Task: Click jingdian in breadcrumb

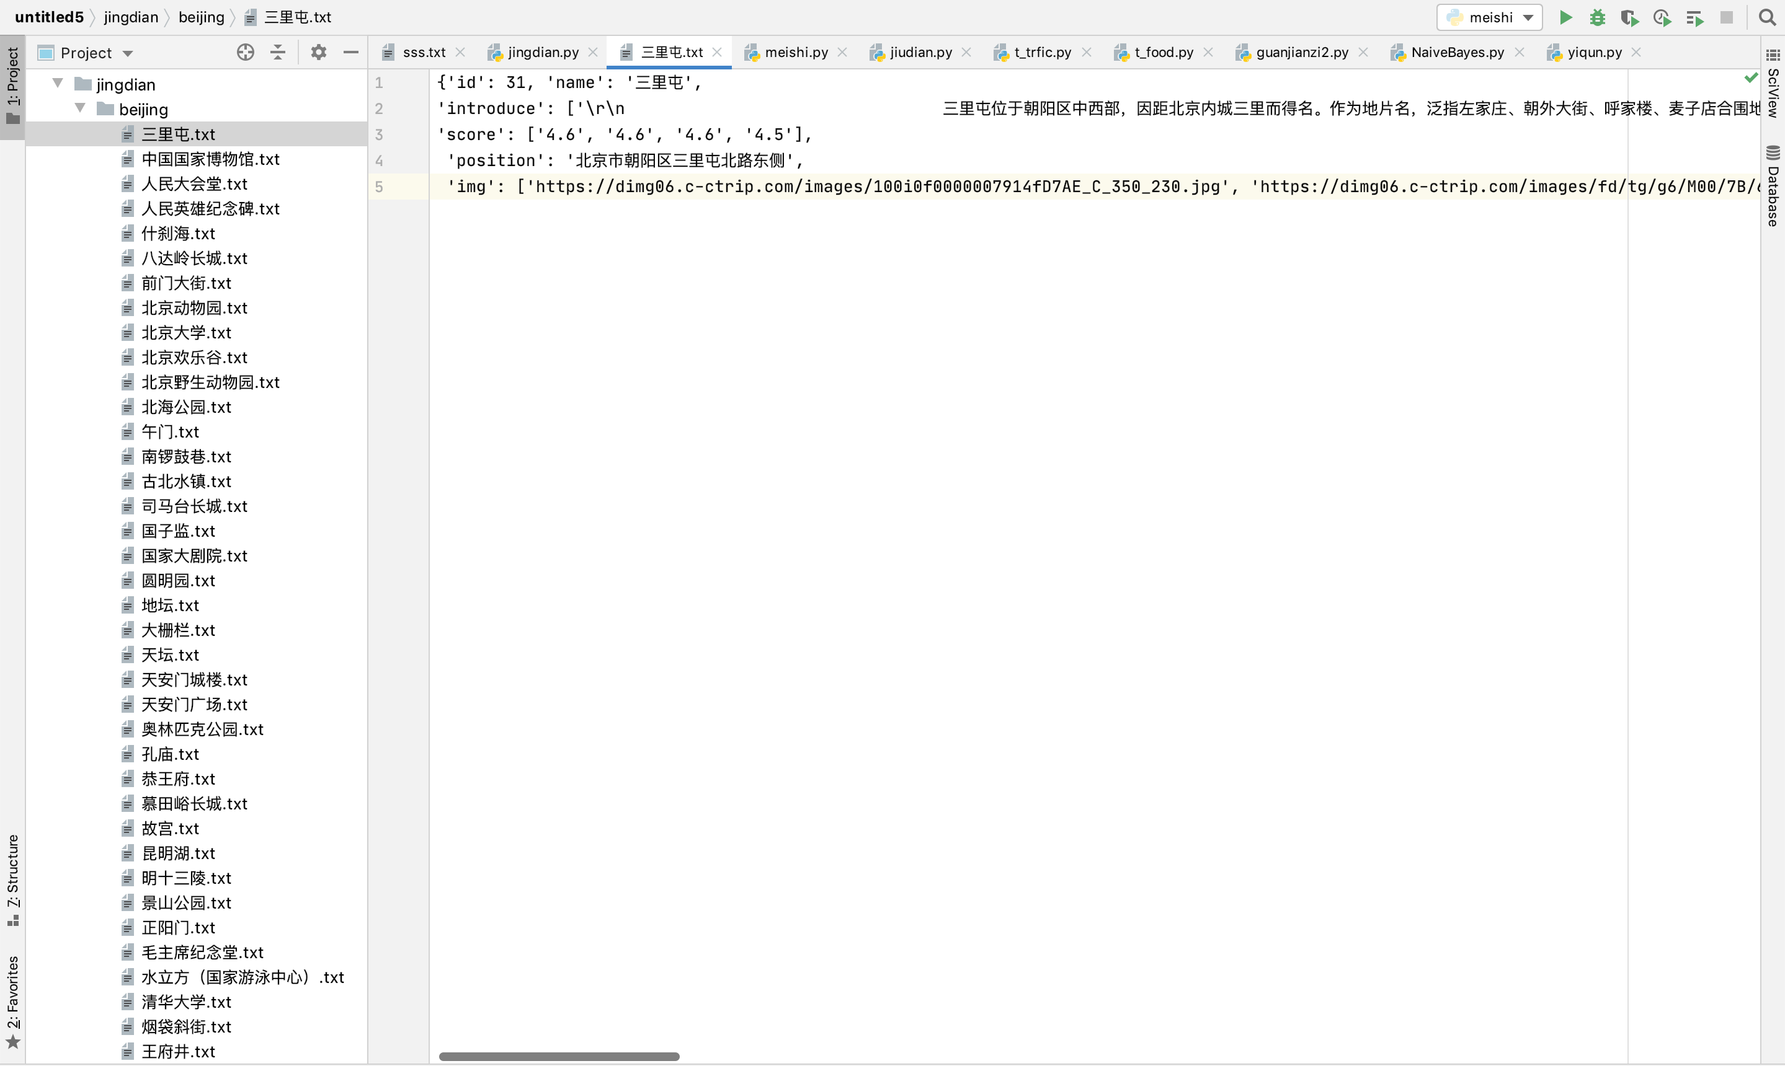Action: pyautogui.click(x=131, y=17)
